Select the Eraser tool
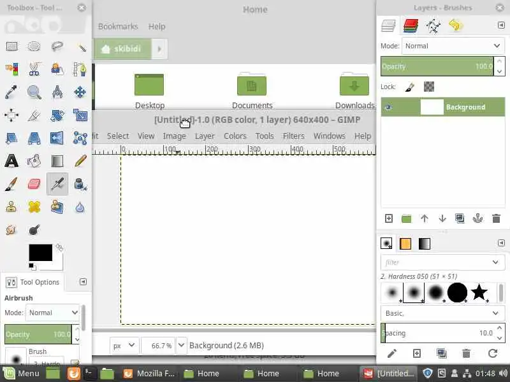This screenshot has width=510, height=382. click(34, 184)
